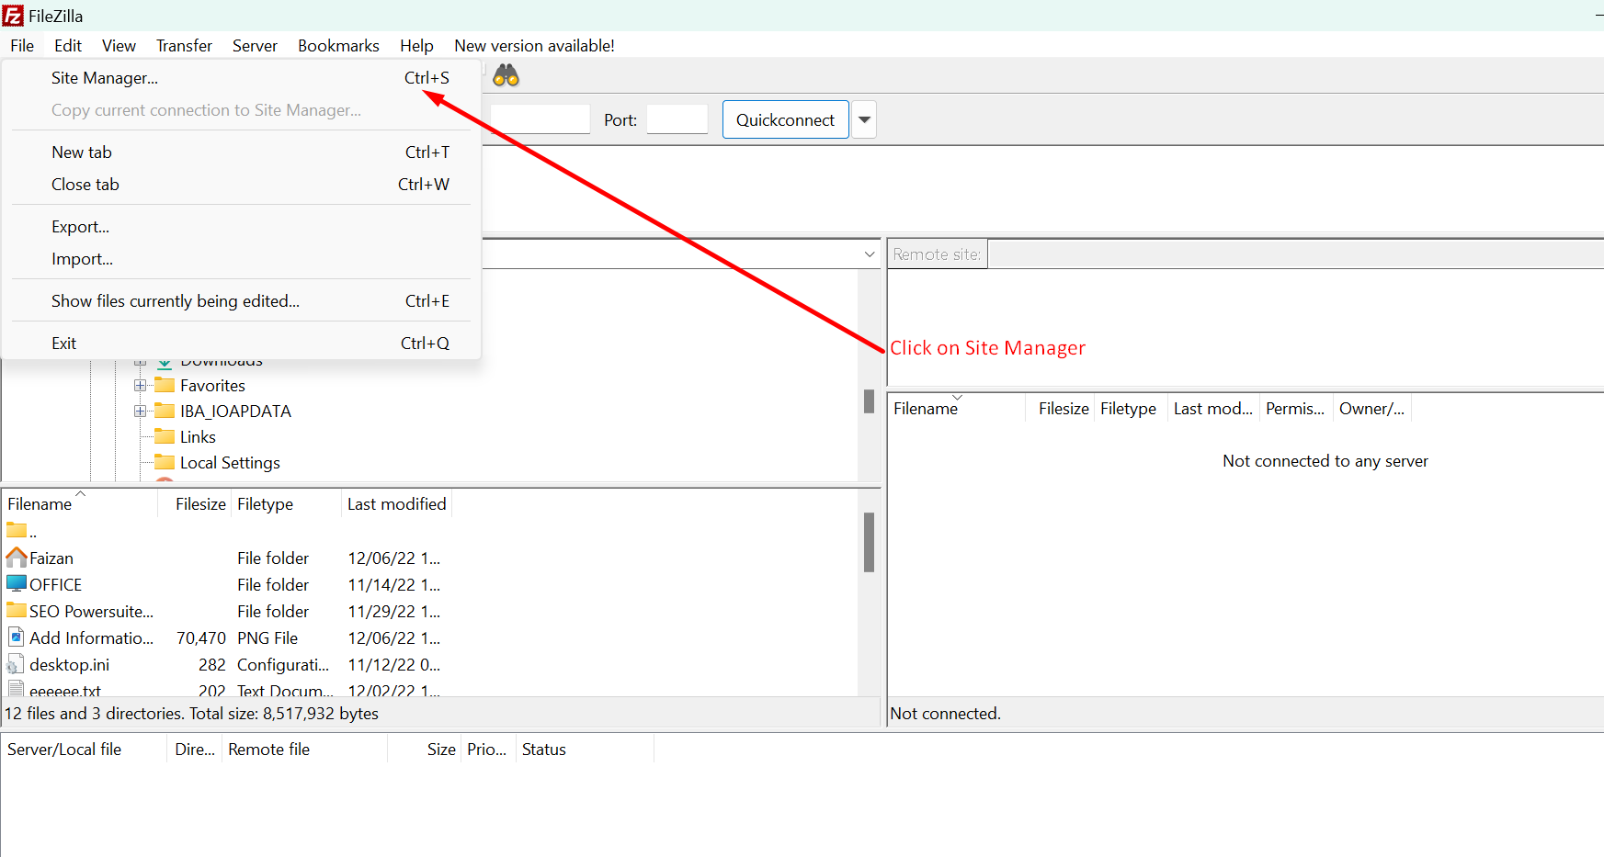Image resolution: width=1604 pixels, height=857 pixels.
Task: Sort remote list by Filetype column
Action: point(1131,409)
